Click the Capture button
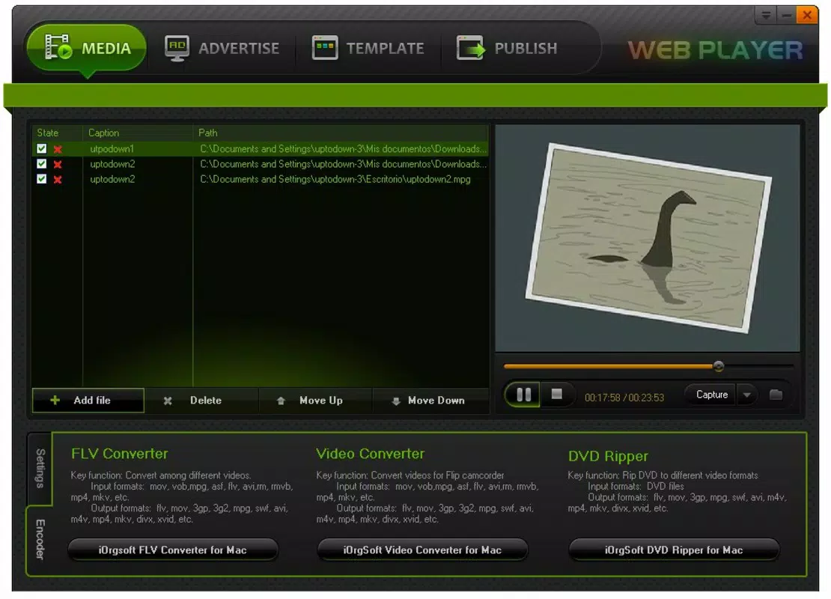 click(x=711, y=395)
